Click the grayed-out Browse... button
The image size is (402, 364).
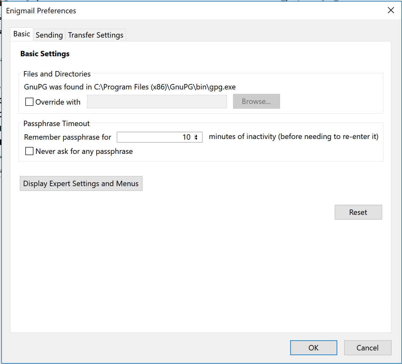coord(256,101)
